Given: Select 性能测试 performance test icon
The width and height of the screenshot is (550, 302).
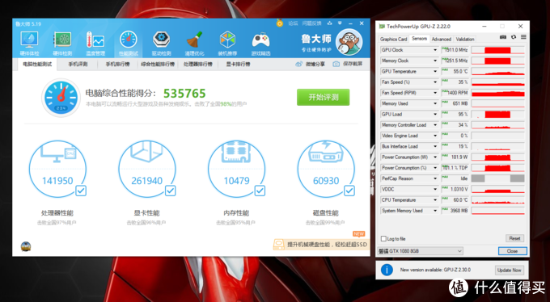Looking at the screenshot, I should click(x=129, y=43).
